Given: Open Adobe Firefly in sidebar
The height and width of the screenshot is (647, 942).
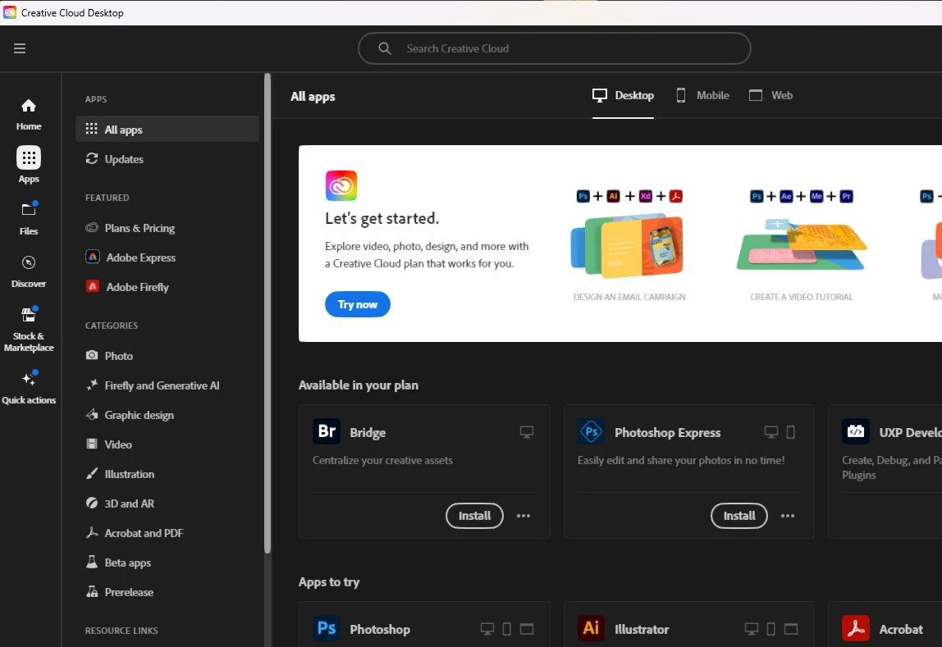Looking at the screenshot, I should pyautogui.click(x=167, y=287).
